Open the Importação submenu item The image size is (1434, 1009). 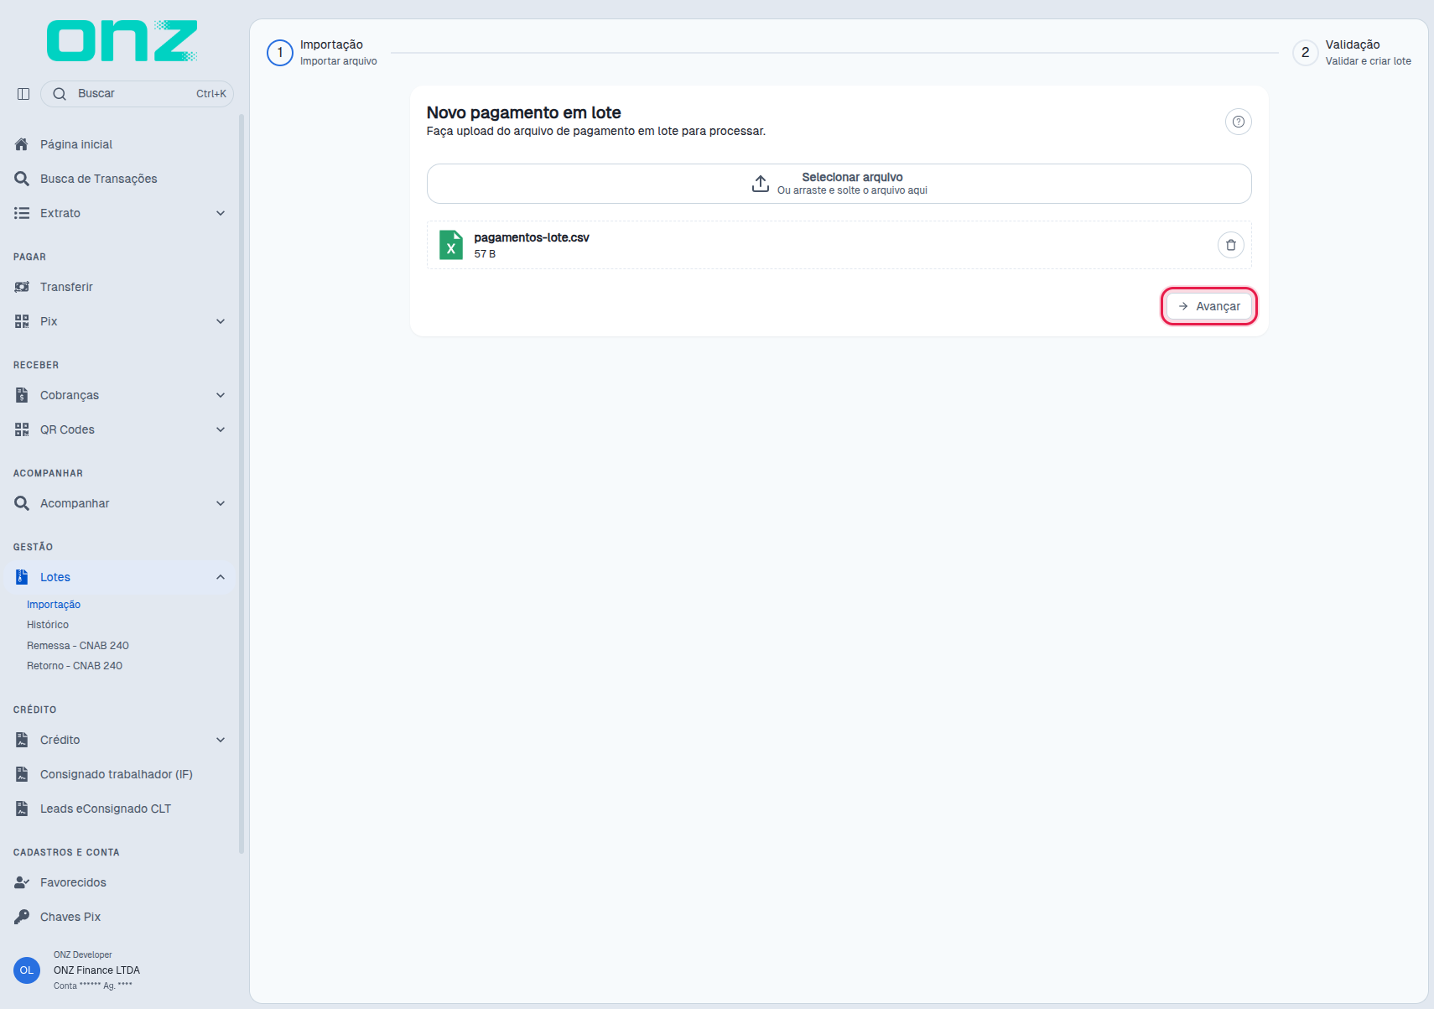click(x=54, y=605)
